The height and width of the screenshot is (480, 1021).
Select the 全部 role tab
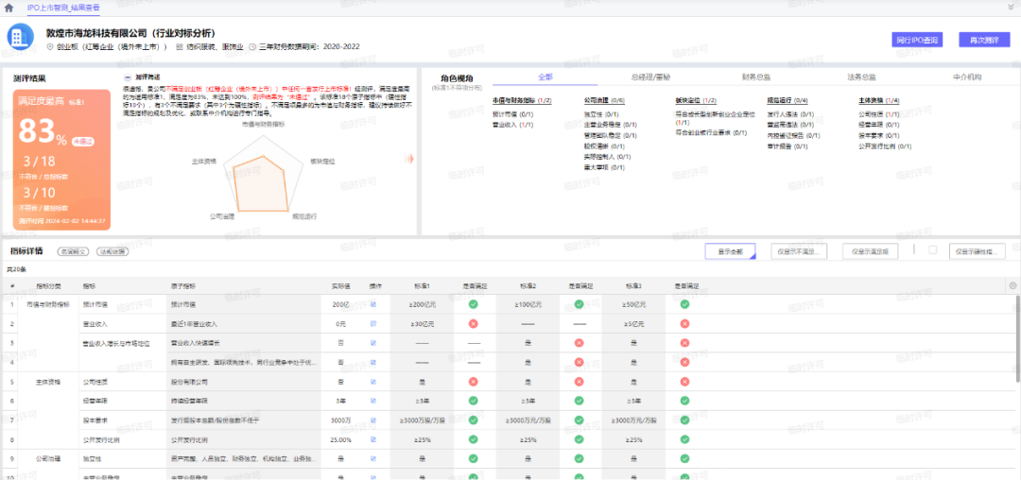point(545,77)
